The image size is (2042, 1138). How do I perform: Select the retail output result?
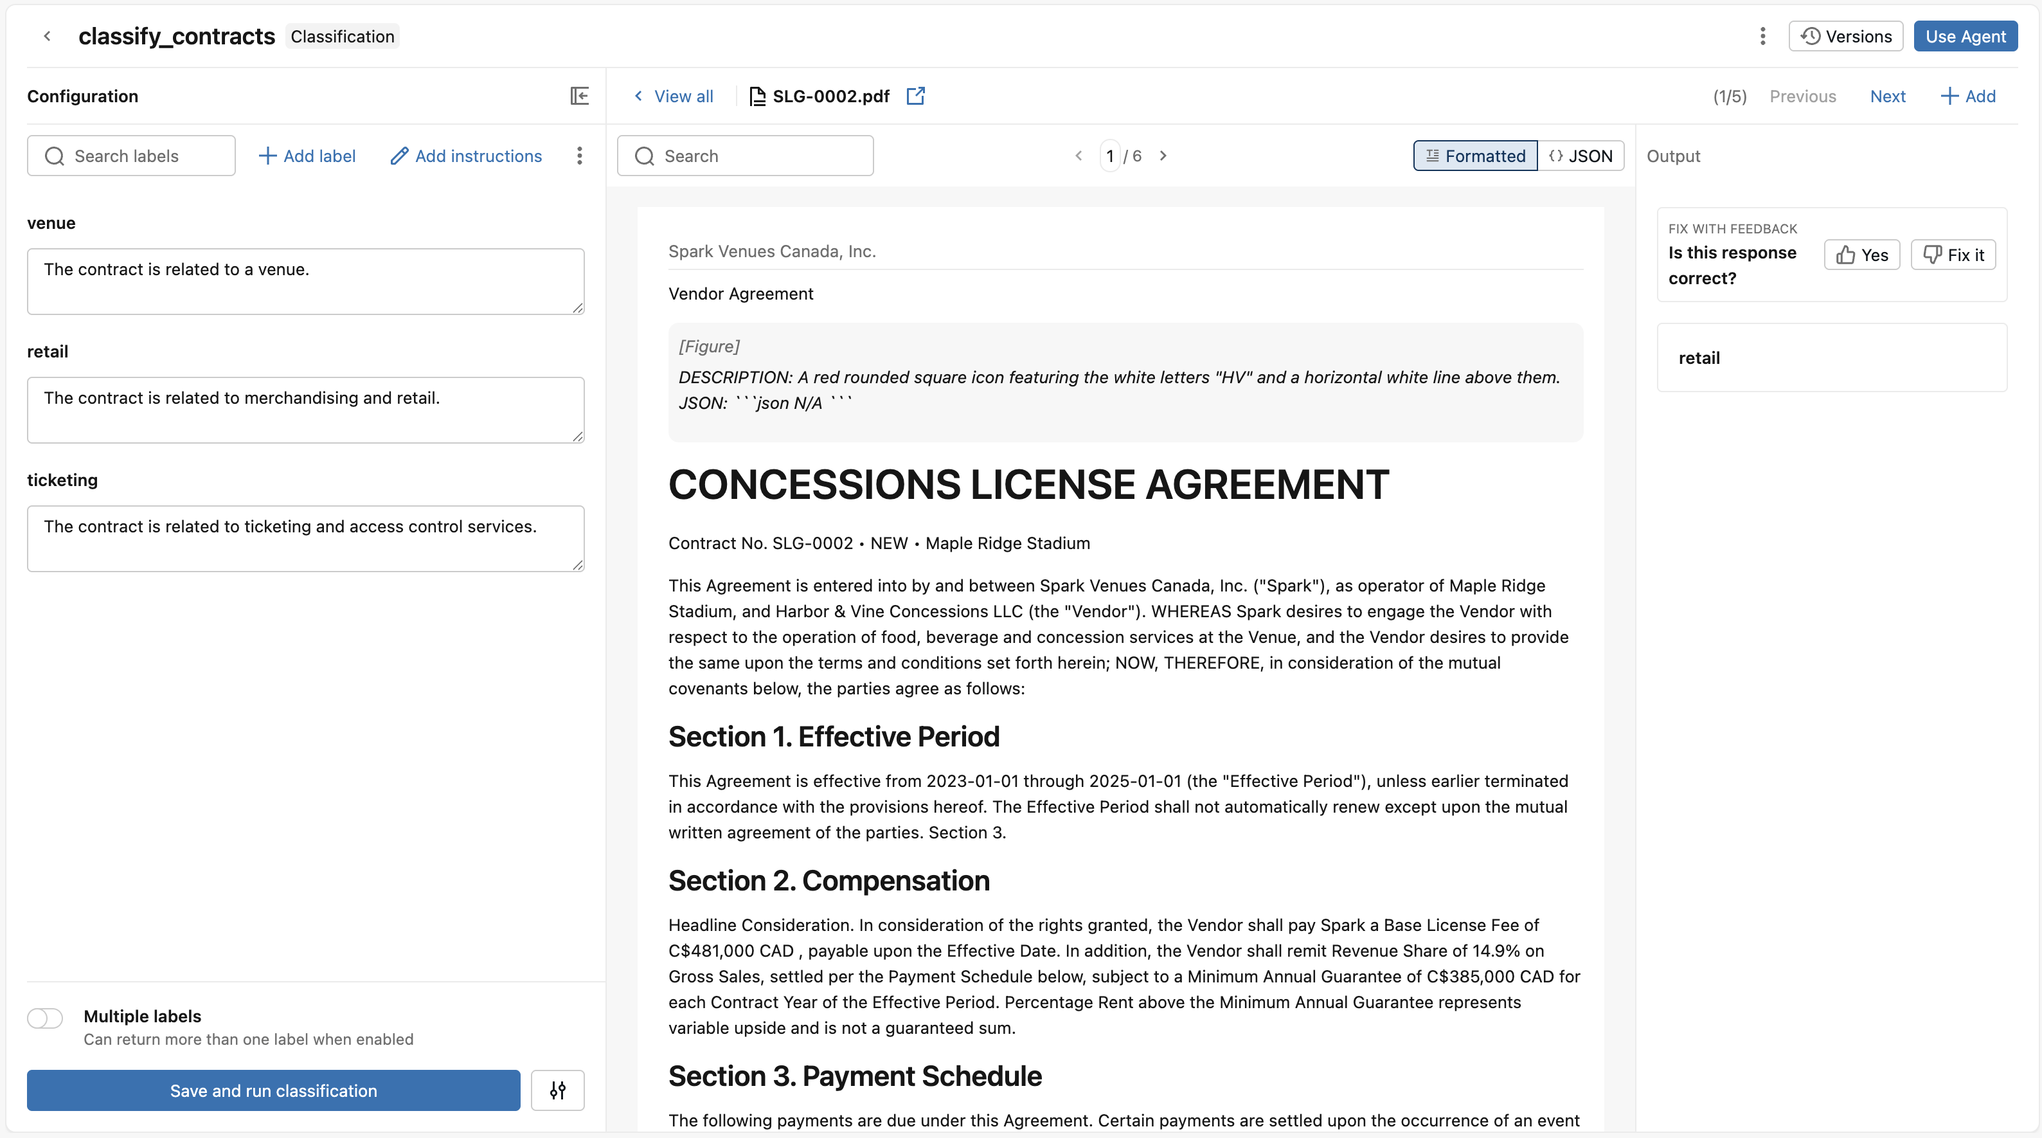(1832, 357)
